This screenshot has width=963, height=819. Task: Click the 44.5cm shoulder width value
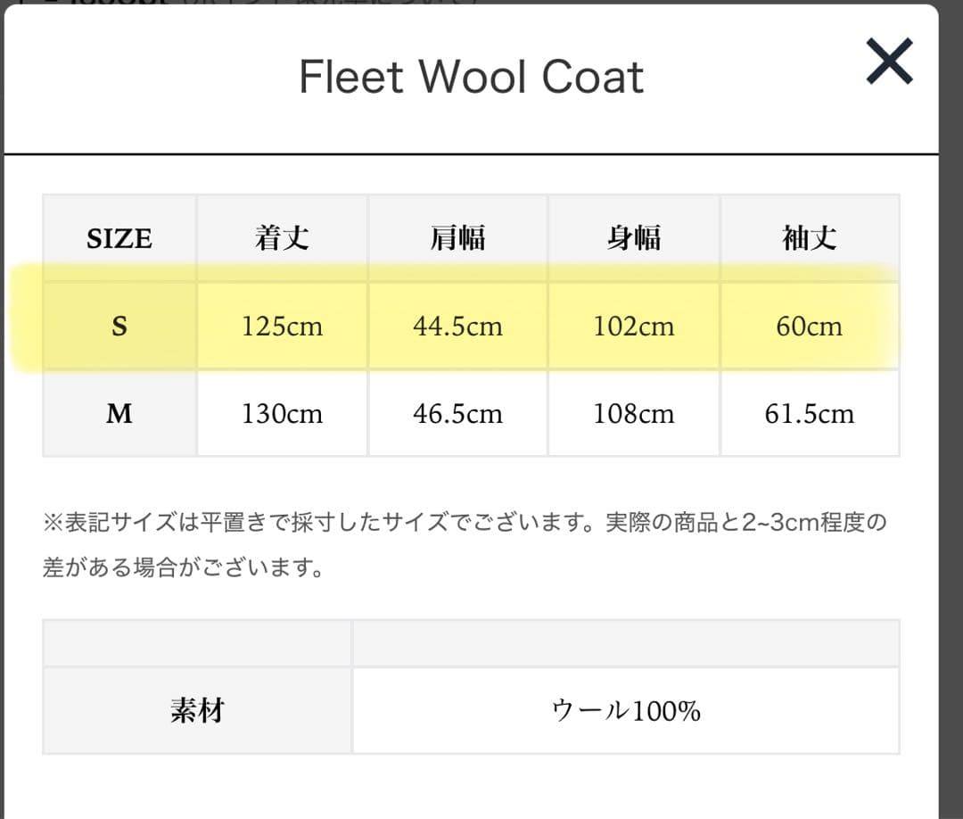pos(457,326)
